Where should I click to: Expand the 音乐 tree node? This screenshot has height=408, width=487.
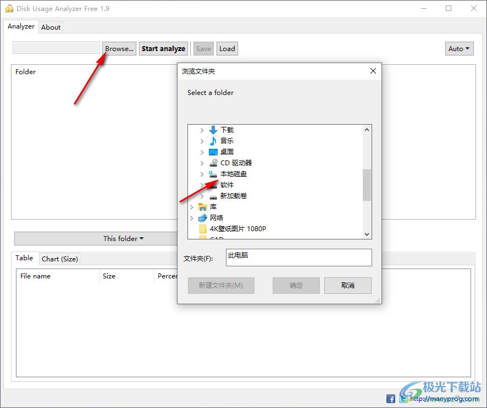click(202, 141)
